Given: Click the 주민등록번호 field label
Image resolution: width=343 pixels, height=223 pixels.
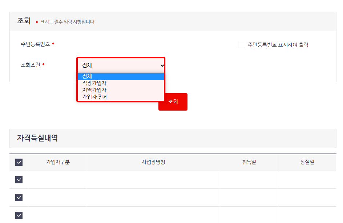Looking at the screenshot, I should coord(36,44).
